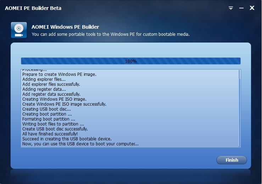Select log line 'Add explorer files successfully.'
Viewport: 262px width, 184px height.
(51, 84)
